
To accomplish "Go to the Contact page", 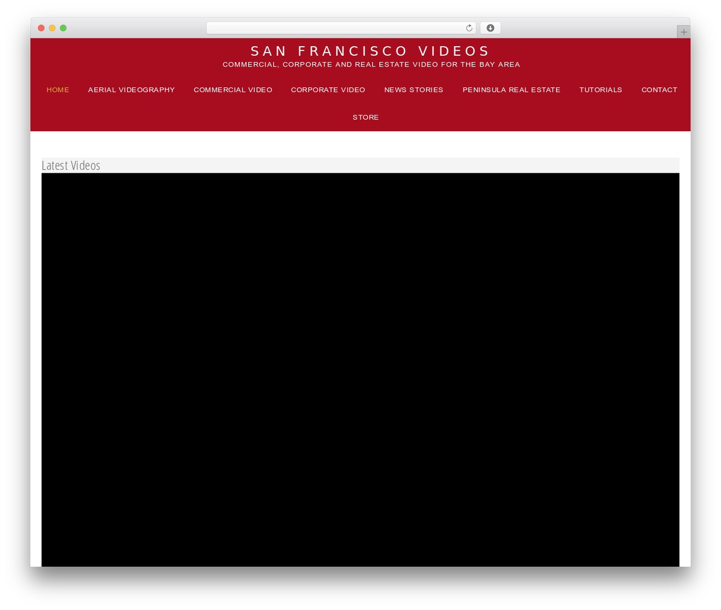I will click(659, 90).
